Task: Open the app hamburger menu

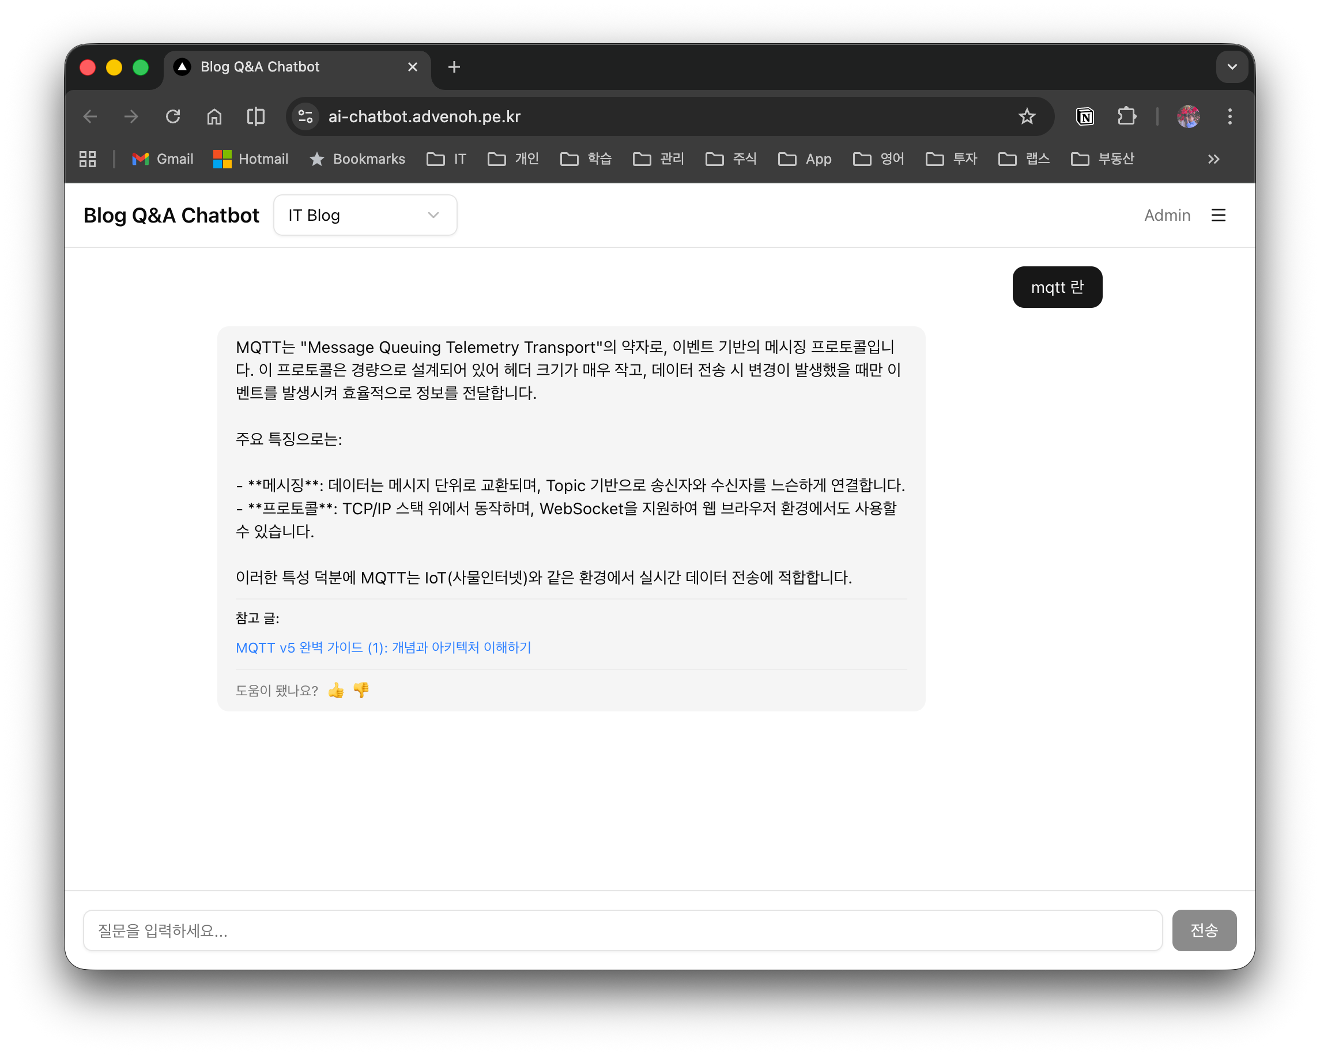Action: (x=1219, y=215)
